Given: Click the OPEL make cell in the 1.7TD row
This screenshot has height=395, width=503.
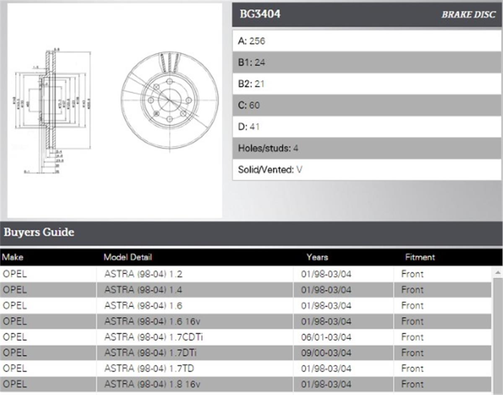Looking at the screenshot, I should tap(48, 368).
